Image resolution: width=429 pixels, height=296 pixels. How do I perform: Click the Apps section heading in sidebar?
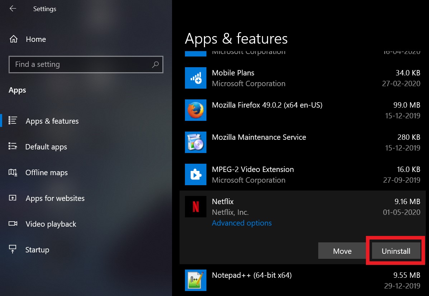point(17,90)
